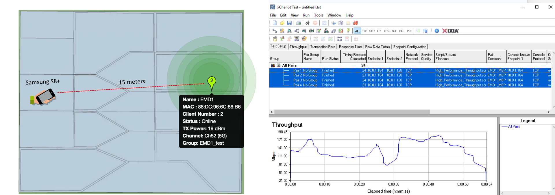
Task: Click the Pair Comment column header
Action: coord(496,56)
